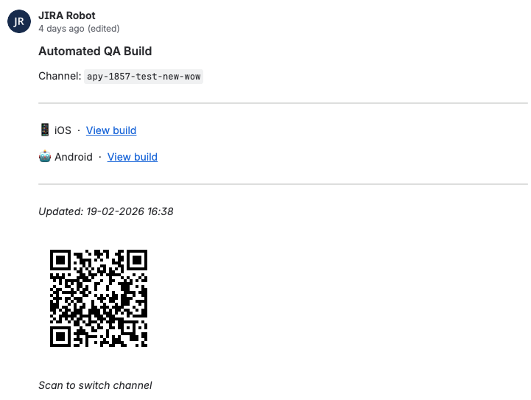
Task: Select the apy-1857-test-new-wow channel code
Action: pyautogui.click(x=144, y=77)
